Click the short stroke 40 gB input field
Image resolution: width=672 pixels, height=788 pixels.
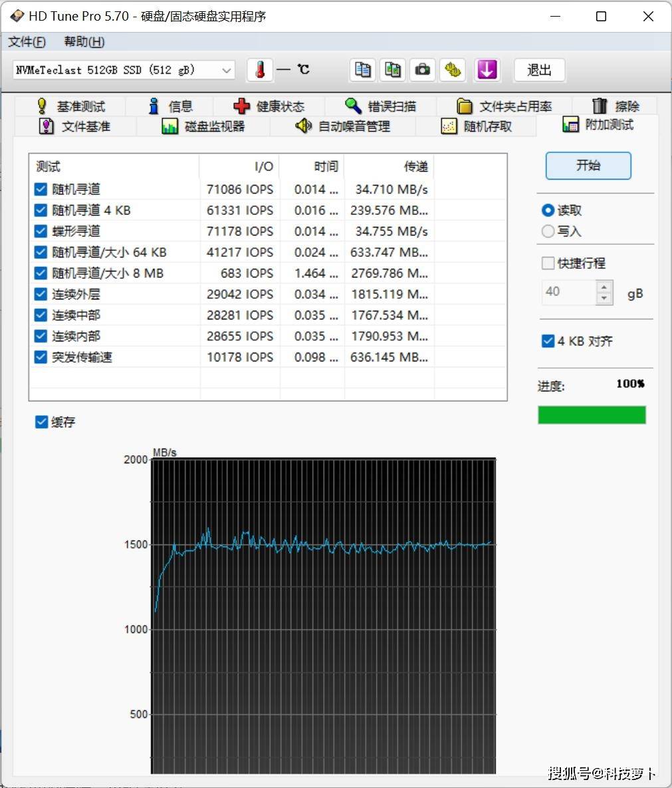click(x=569, y=292)
